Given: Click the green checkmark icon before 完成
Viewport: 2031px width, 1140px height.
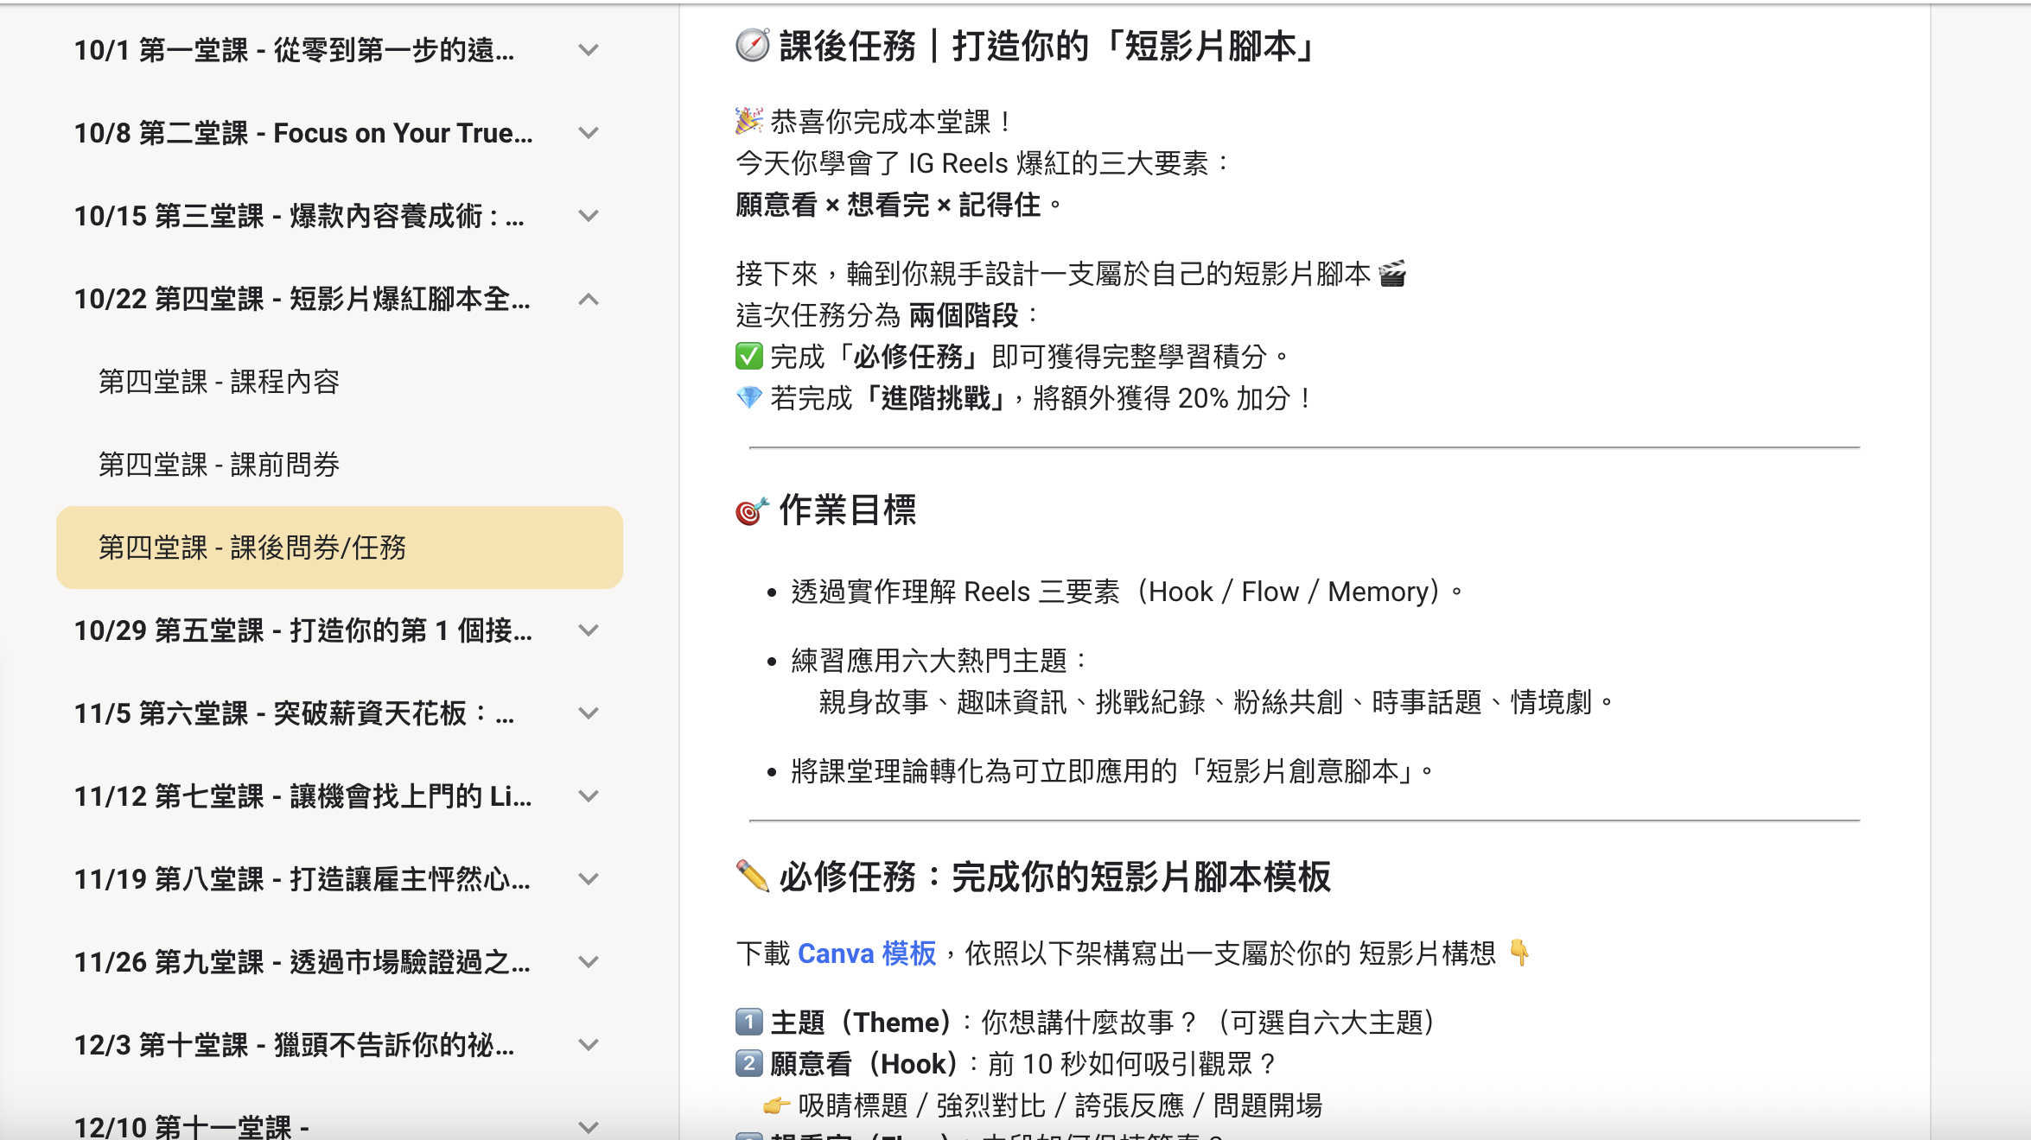Looking at the screenshot, I should 748,356.
